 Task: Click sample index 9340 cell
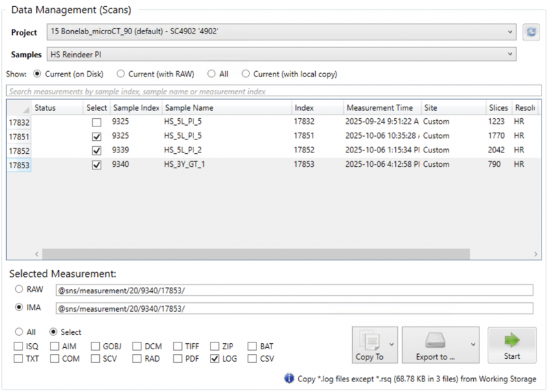click(x=120, y=164)
